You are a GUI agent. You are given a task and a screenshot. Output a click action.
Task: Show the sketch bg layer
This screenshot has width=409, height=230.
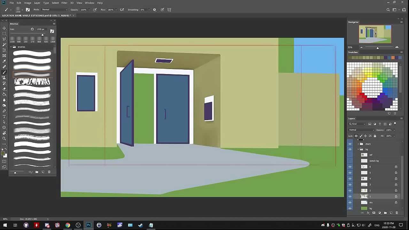tap(350, 161)
